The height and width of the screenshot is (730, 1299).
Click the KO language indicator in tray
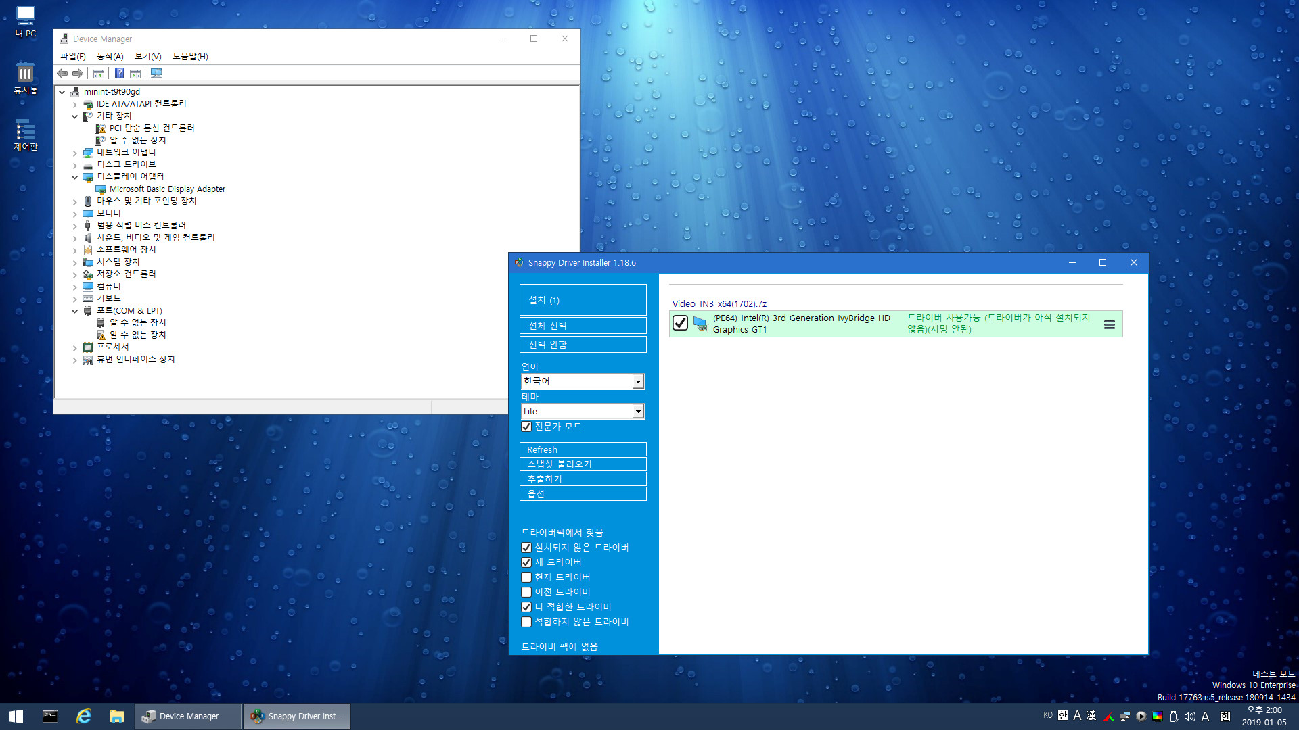1048,715
